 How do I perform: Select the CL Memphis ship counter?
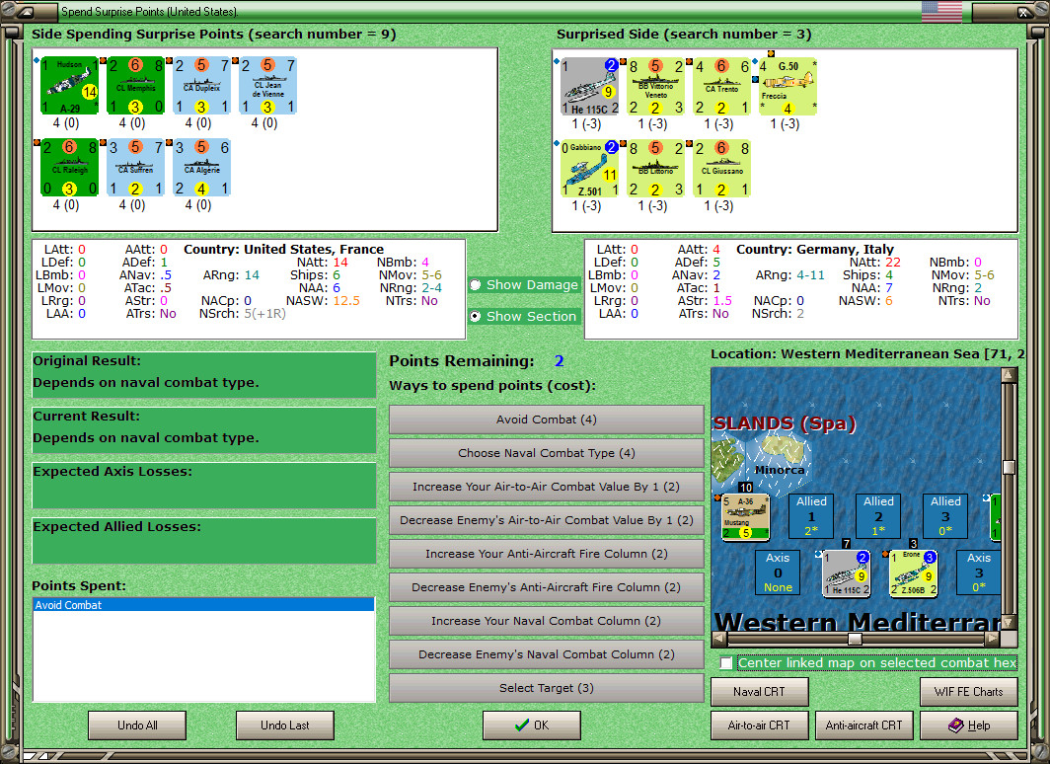135,85
